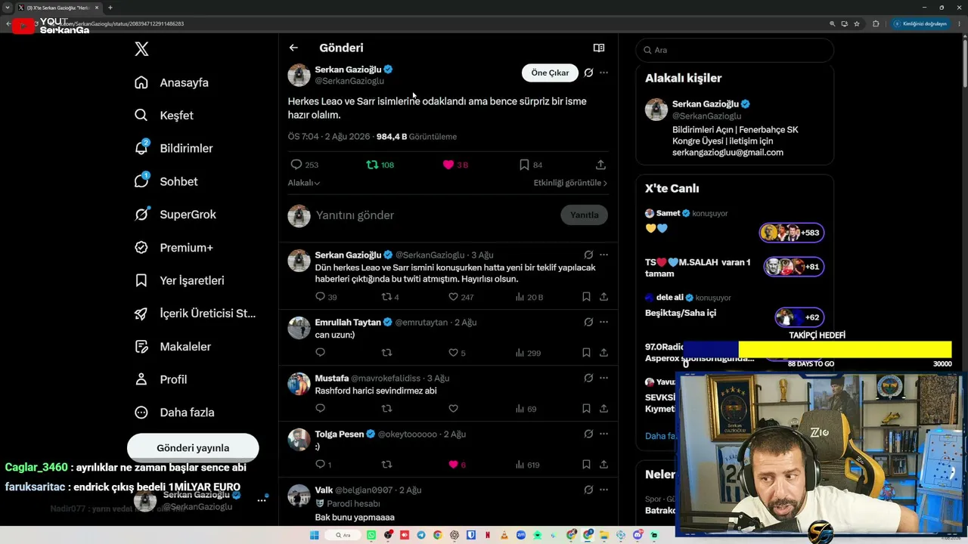The height and width of the screenshot is (544, 968).
Task: Open Netflix from the taskbar
Action: (488, 535)
